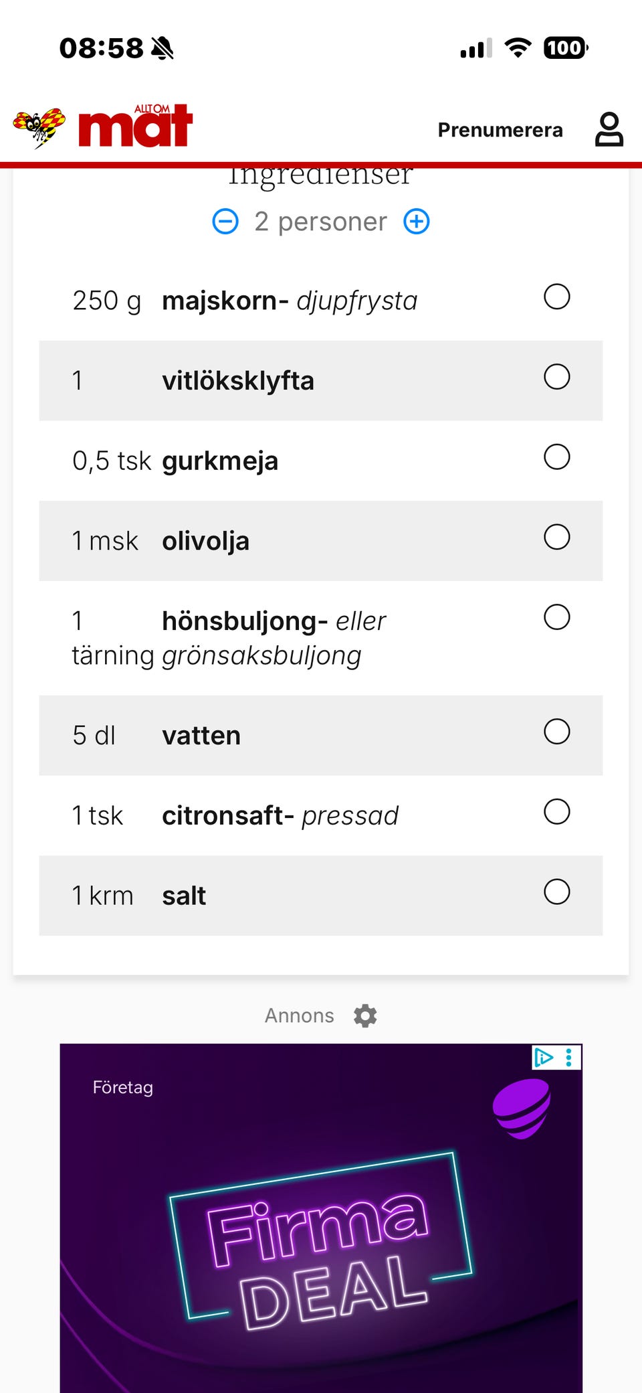
Task: Check off vitlöksklyfta ingredient
Action: (557, 377)
